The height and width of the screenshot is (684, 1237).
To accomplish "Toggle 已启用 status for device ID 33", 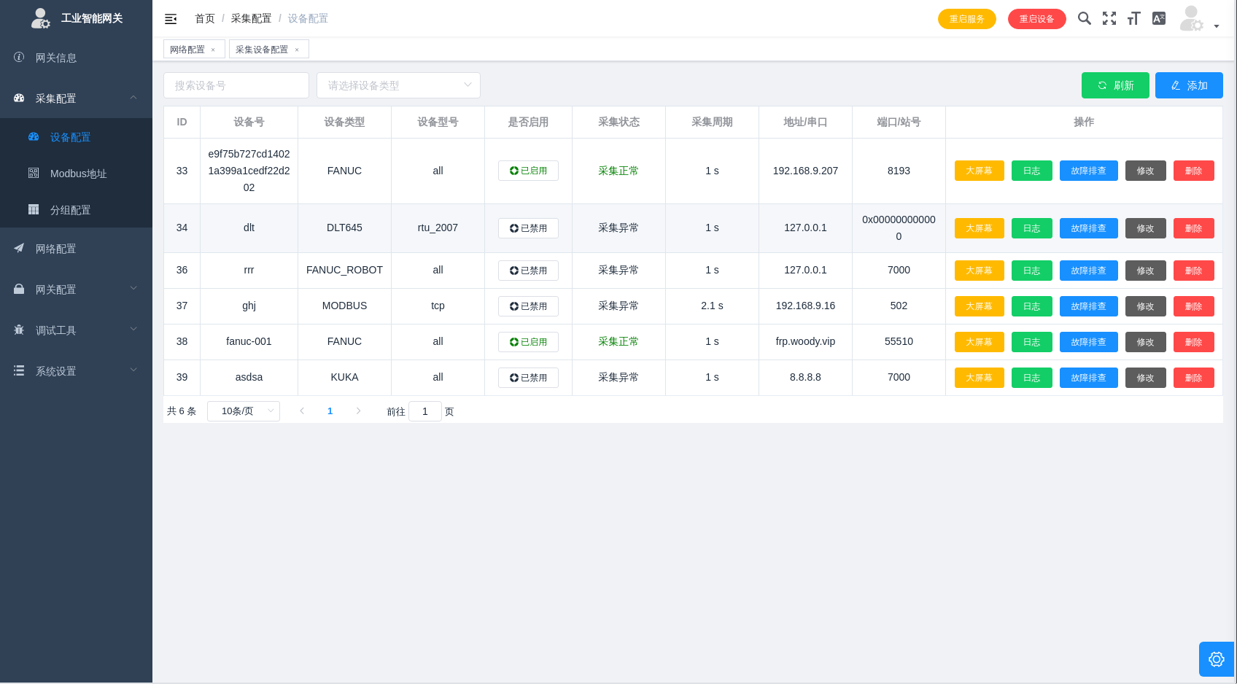I will tap(528, 171).
